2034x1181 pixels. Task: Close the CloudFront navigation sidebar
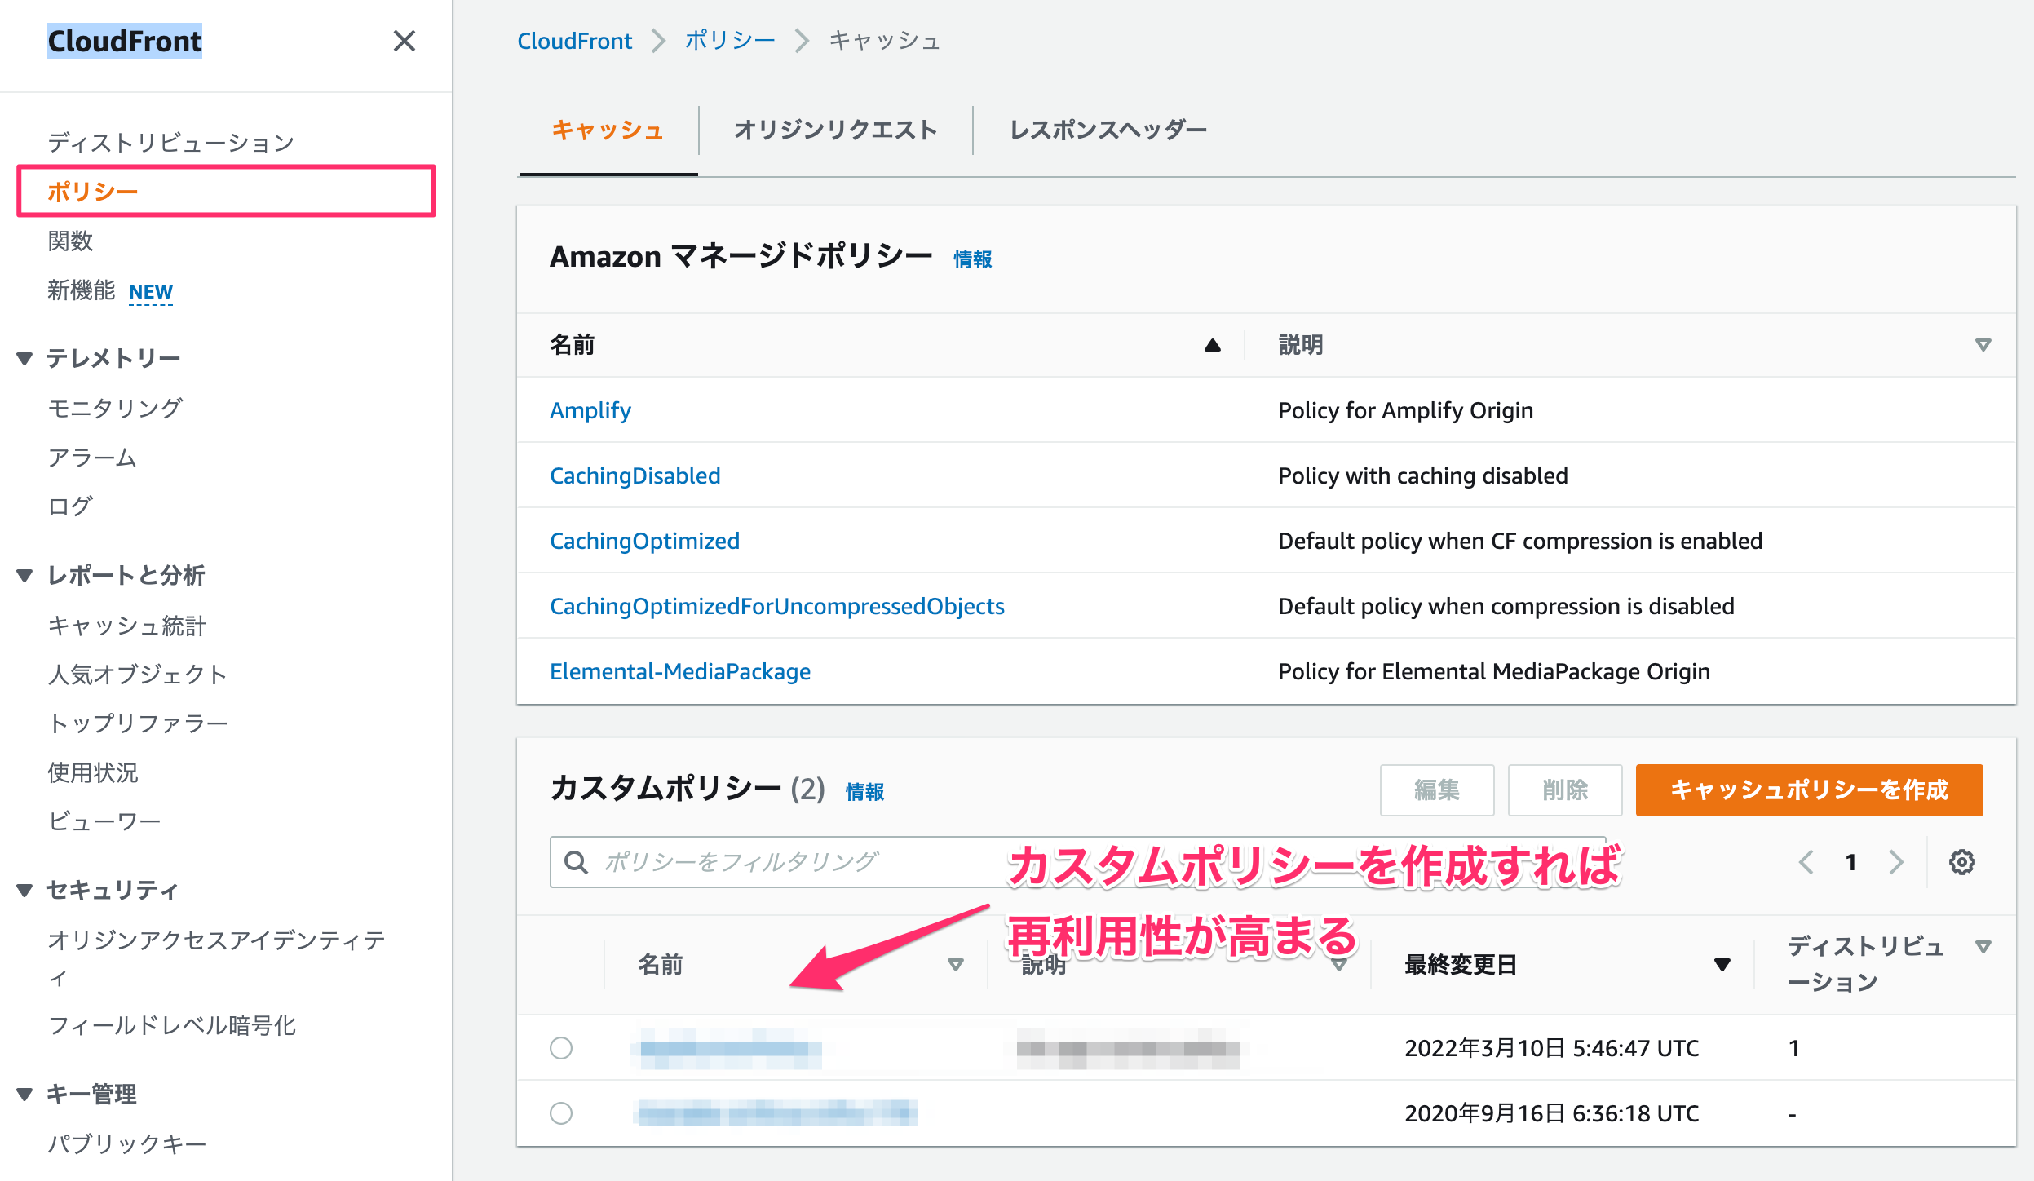(405, 41)
